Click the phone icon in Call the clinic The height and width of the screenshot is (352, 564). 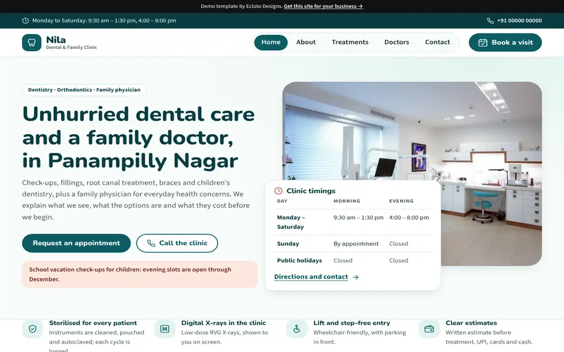[x=151, y=243]
